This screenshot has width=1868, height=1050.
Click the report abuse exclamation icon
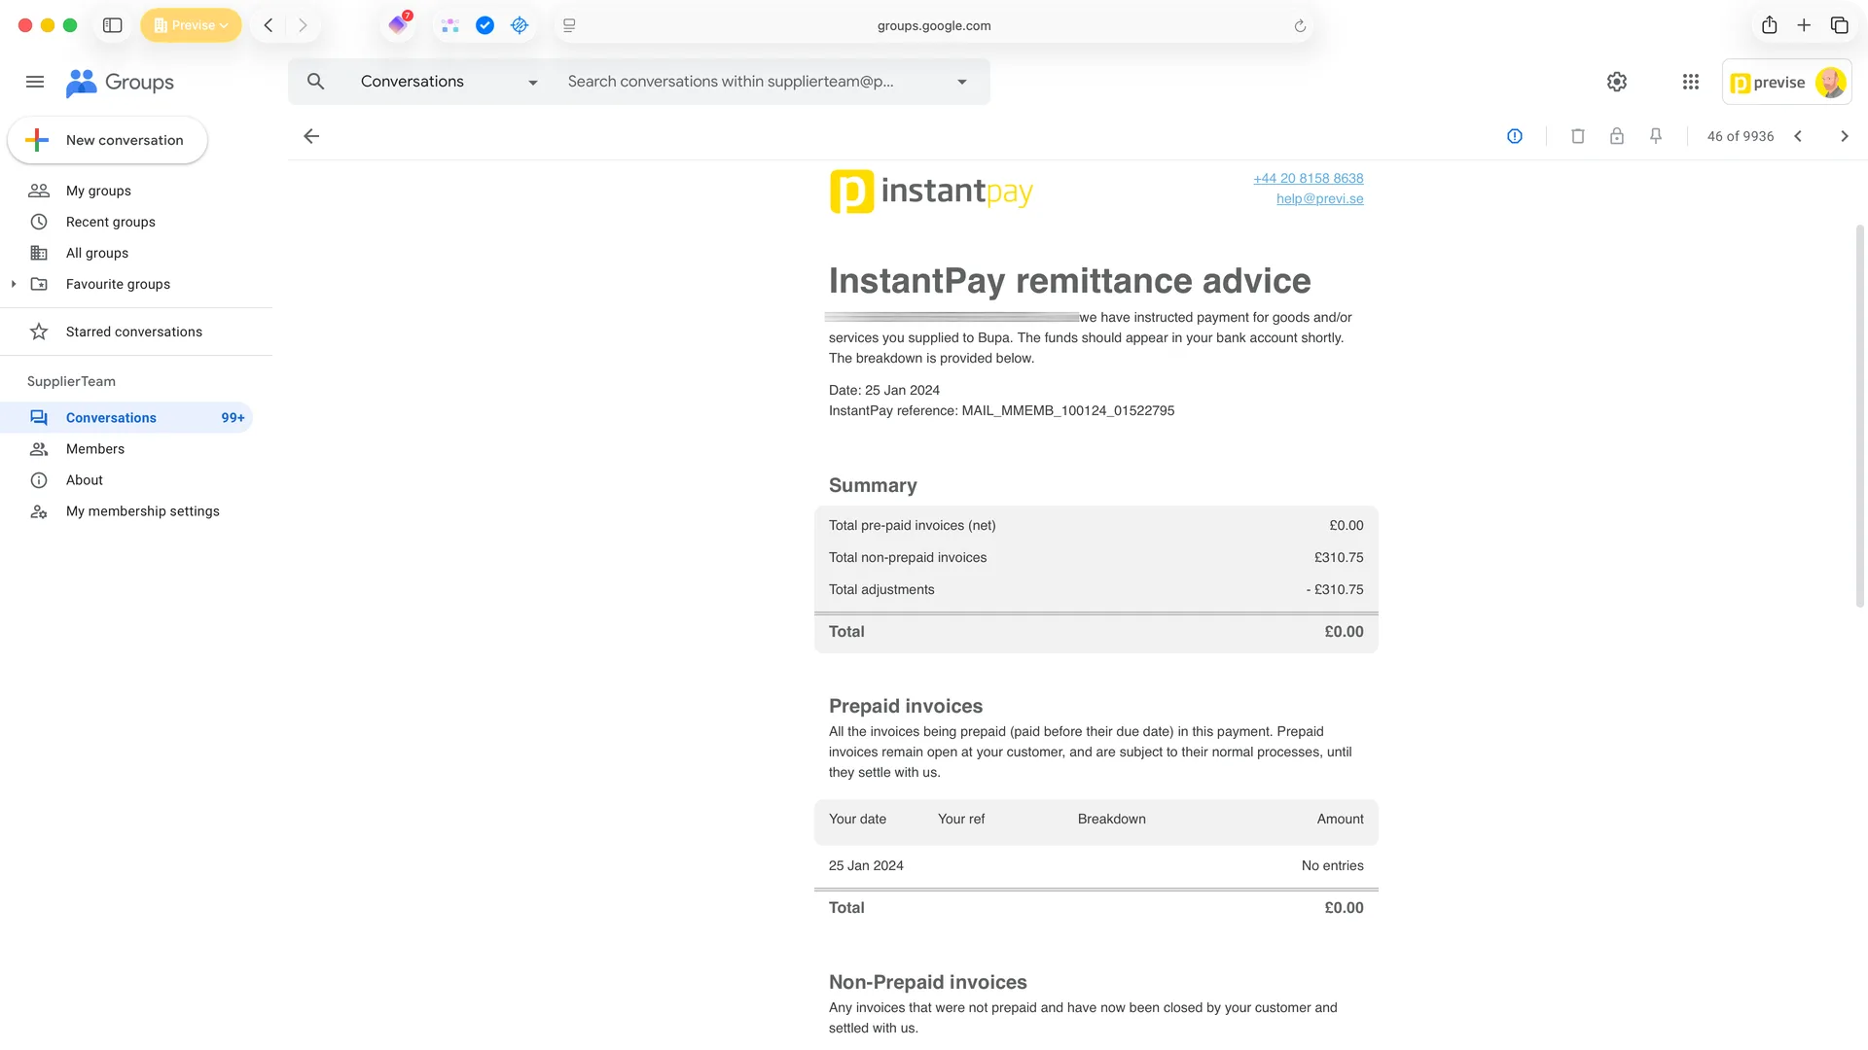tap(1515, 136)
